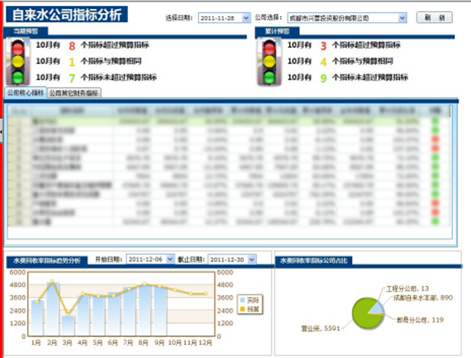The image size is (471, 358).
Task: Click the red number 8 in 当期预警
Action: pos(71,46)
